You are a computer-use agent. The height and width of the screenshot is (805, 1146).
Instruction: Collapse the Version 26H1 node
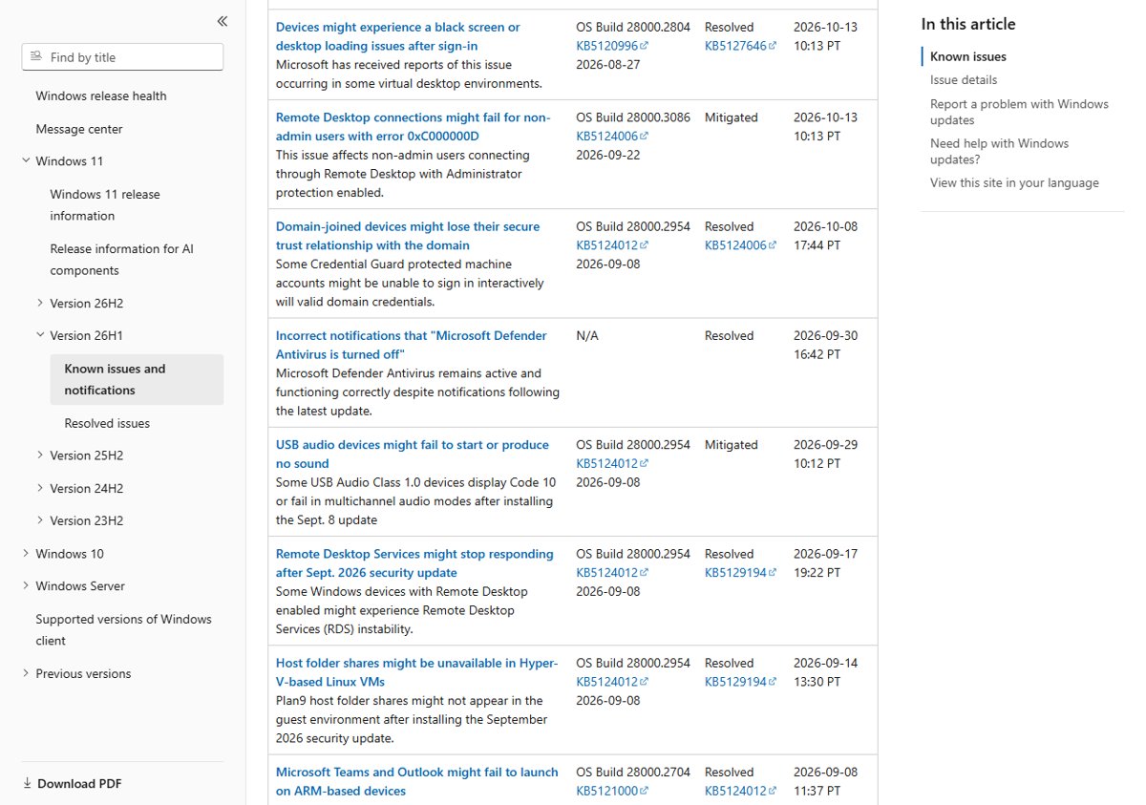(40, 335)
